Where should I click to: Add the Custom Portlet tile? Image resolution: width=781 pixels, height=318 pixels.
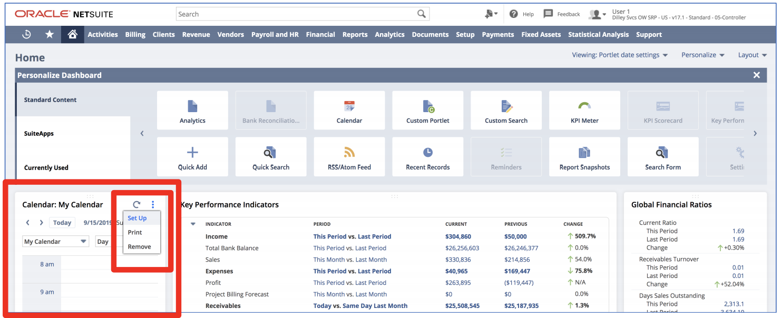click(x=428, y=111)
